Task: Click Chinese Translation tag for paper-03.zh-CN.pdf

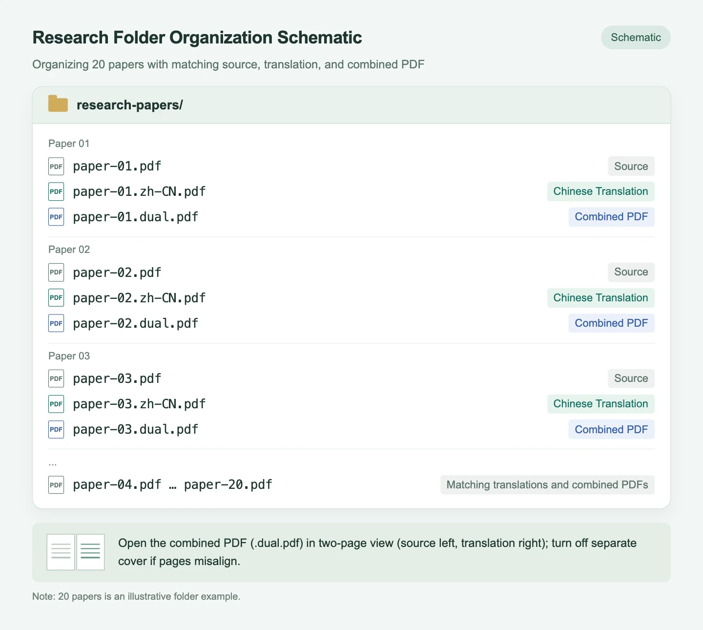Action: 600,404
